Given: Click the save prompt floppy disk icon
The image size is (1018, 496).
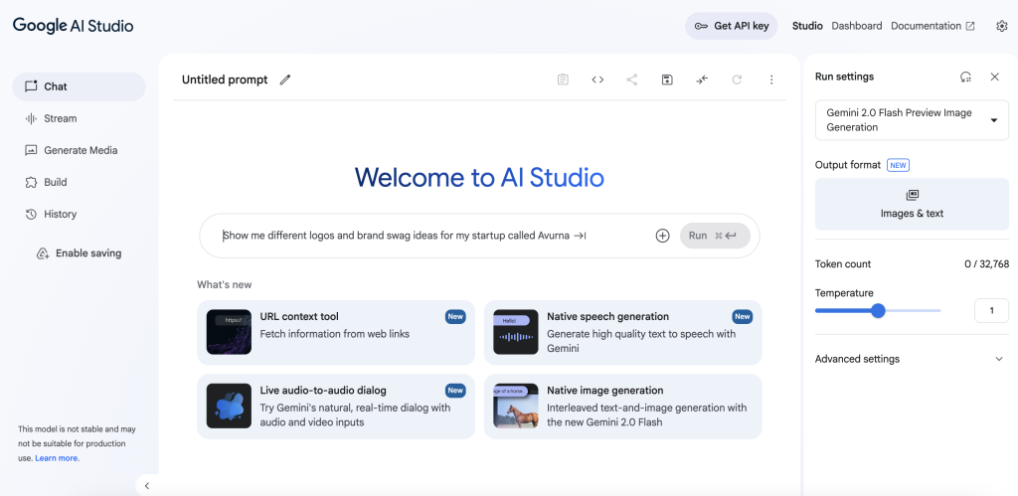Looking at the screenshot, I should pyautogui.click(x=667, y=80).
